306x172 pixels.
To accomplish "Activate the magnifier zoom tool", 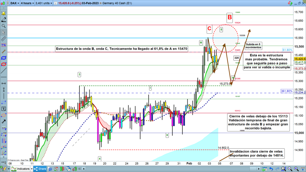I will (x=4, y=26).
